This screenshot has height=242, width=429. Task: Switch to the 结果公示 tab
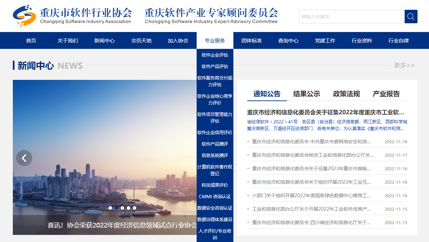[x=307, y=94]
